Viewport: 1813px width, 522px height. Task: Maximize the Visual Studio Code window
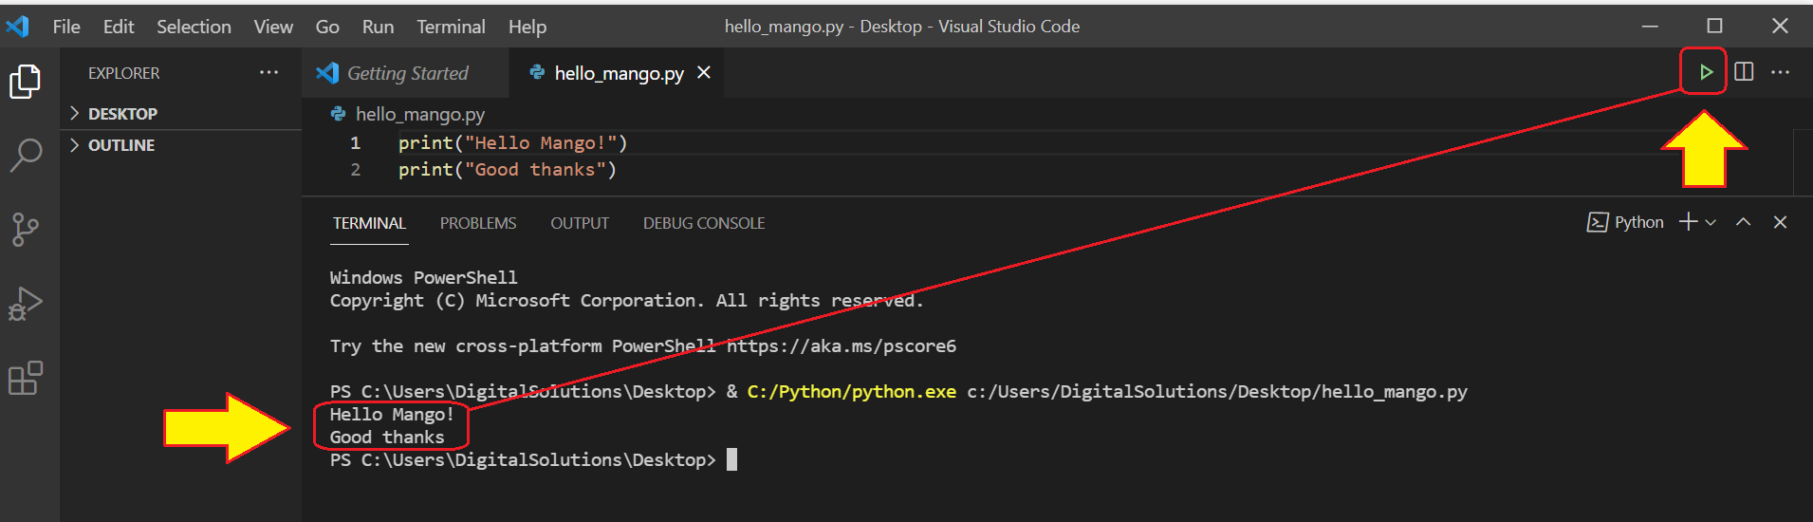coord(1715,27)
